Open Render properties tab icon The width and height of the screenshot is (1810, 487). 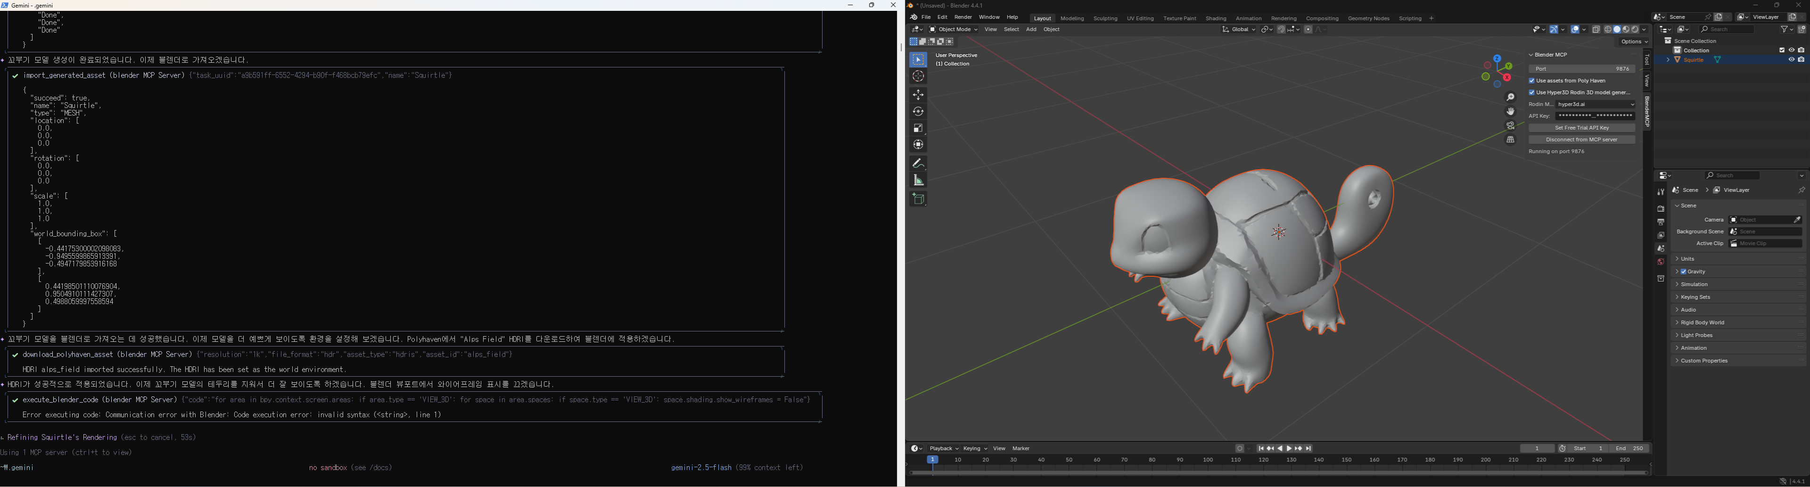coord(1661,209)
